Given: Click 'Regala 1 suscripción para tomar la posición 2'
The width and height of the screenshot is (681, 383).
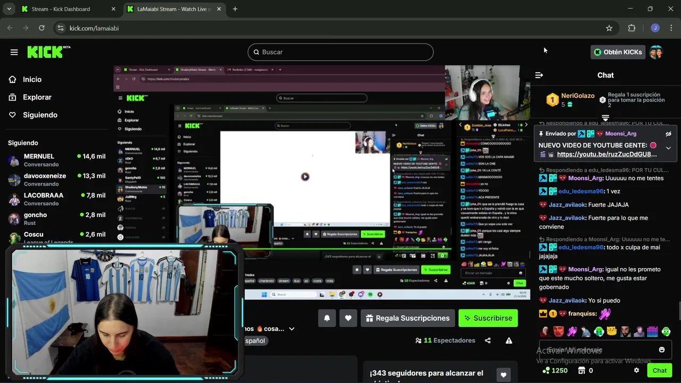Looking at the screenshot, I should (x=632, y=100).
